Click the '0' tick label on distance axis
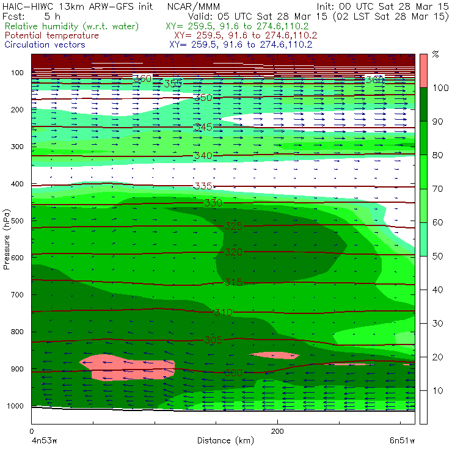The image size is (452, 452). pos(31,431)
